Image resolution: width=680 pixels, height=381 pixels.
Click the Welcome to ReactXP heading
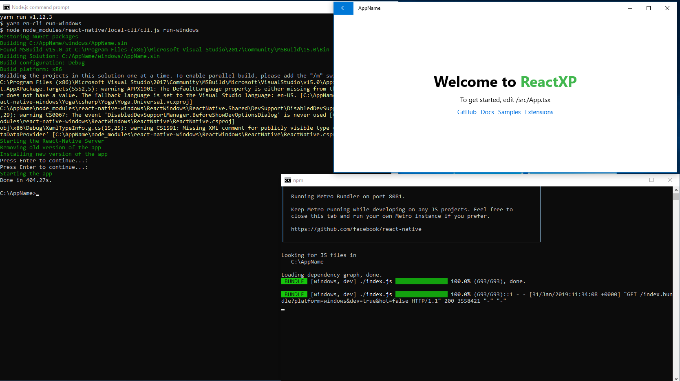505,82
